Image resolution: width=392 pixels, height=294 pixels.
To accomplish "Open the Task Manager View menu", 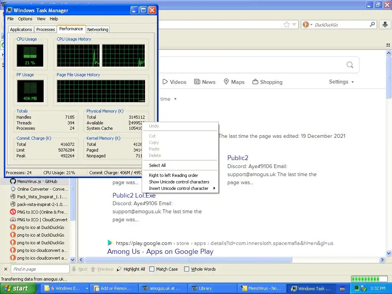I will 41,19.
